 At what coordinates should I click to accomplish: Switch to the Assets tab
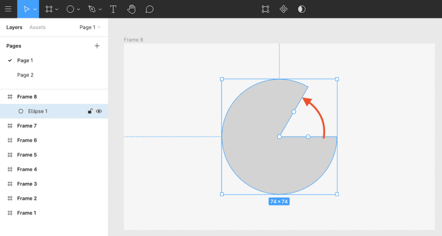point(38,27)
